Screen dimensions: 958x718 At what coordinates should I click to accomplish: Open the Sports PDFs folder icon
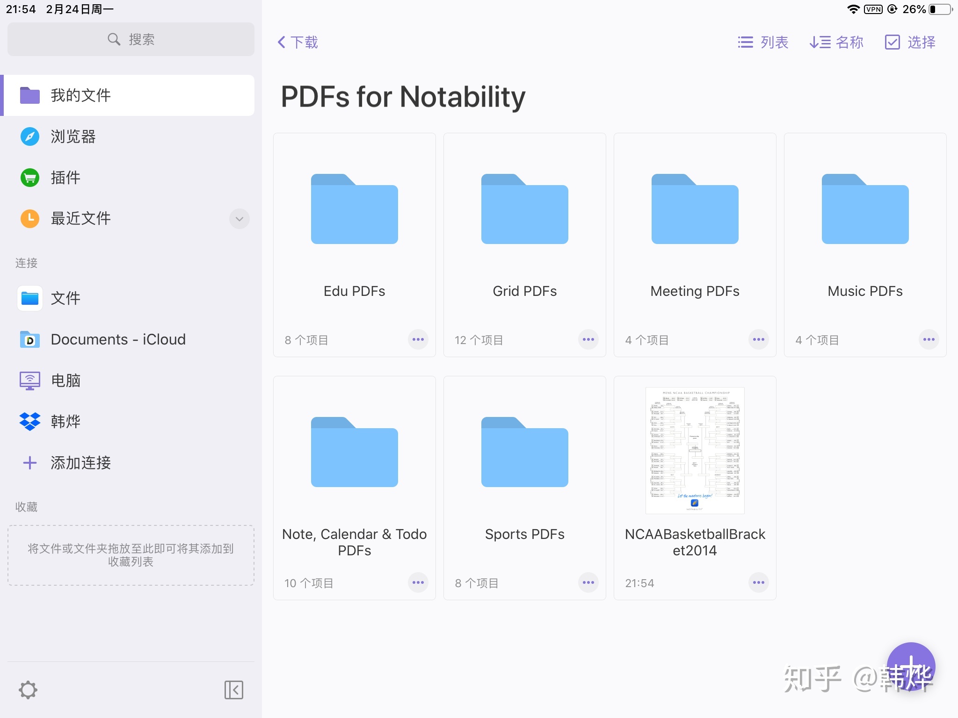pos(525,452)
